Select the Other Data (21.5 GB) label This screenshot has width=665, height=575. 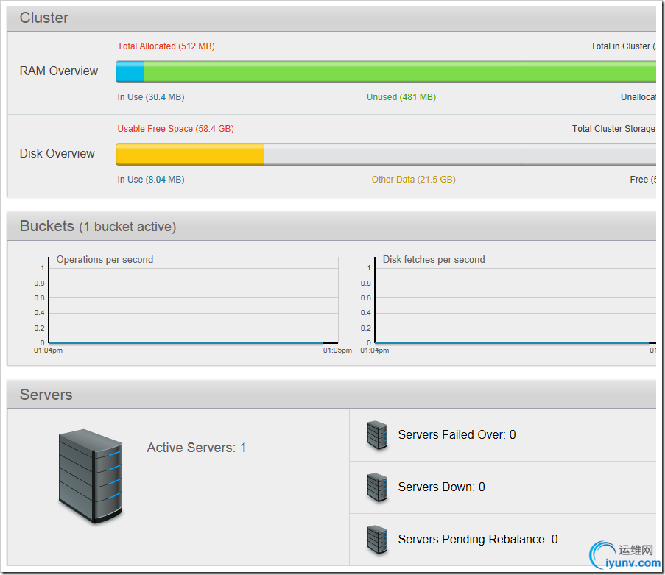413,180
